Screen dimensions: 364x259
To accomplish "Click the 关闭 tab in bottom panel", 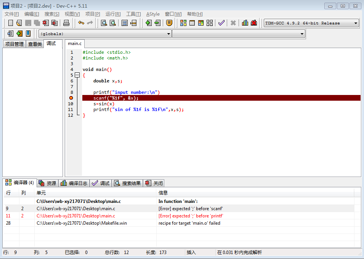I will [x=154, y=183].
